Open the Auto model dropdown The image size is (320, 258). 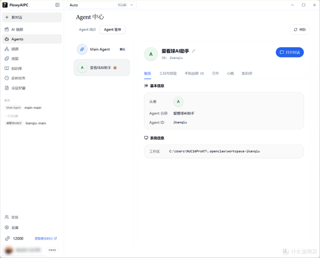point(101,5)
